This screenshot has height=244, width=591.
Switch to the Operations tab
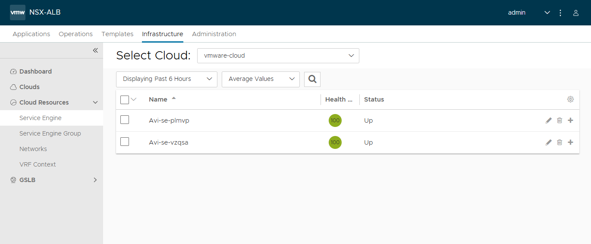75,34
